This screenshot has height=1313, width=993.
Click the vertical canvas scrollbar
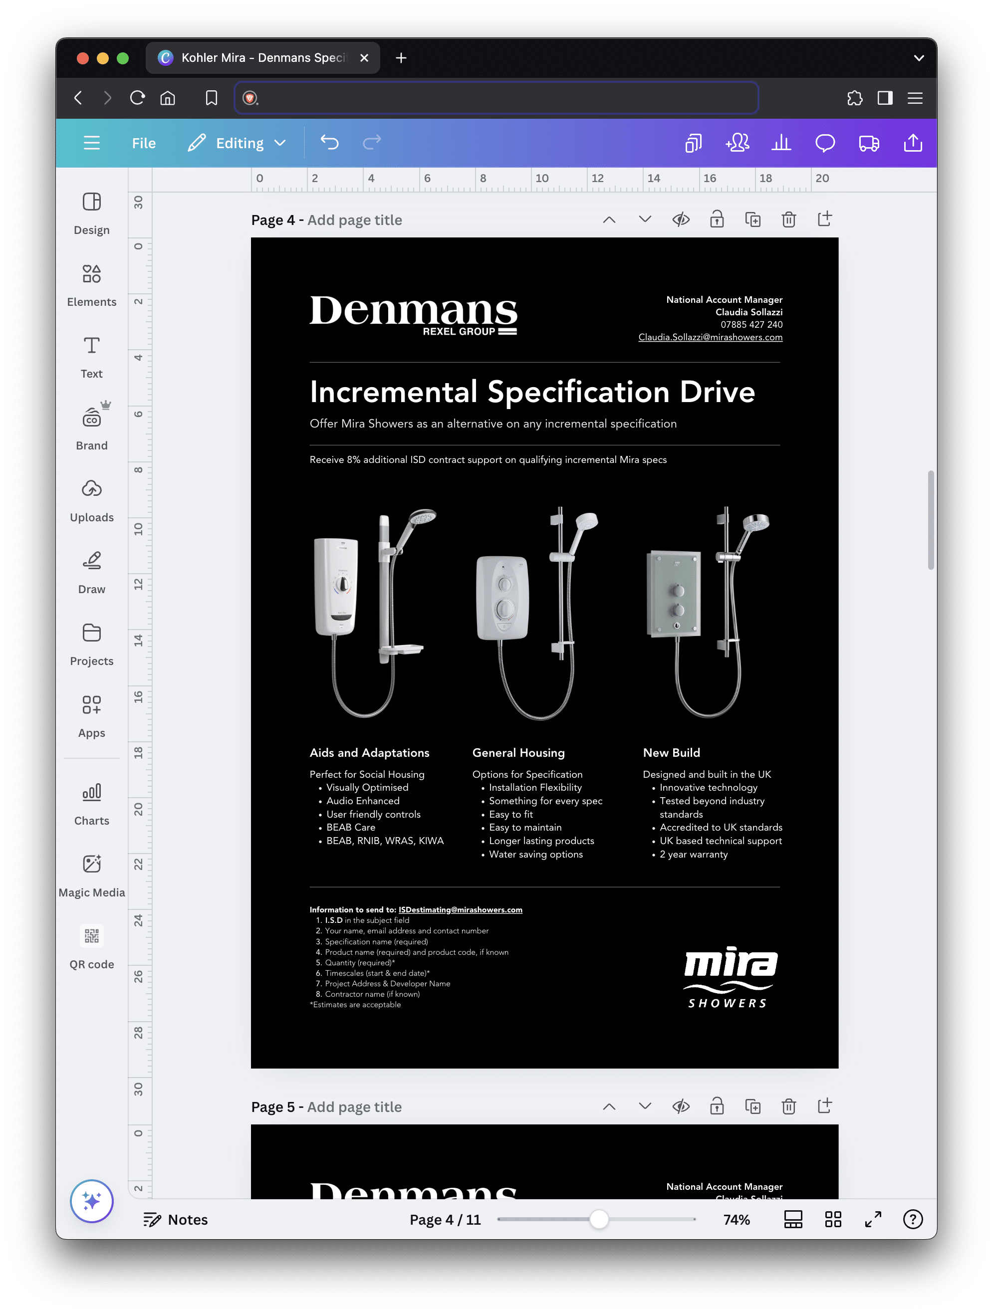[x=931, y=520]
